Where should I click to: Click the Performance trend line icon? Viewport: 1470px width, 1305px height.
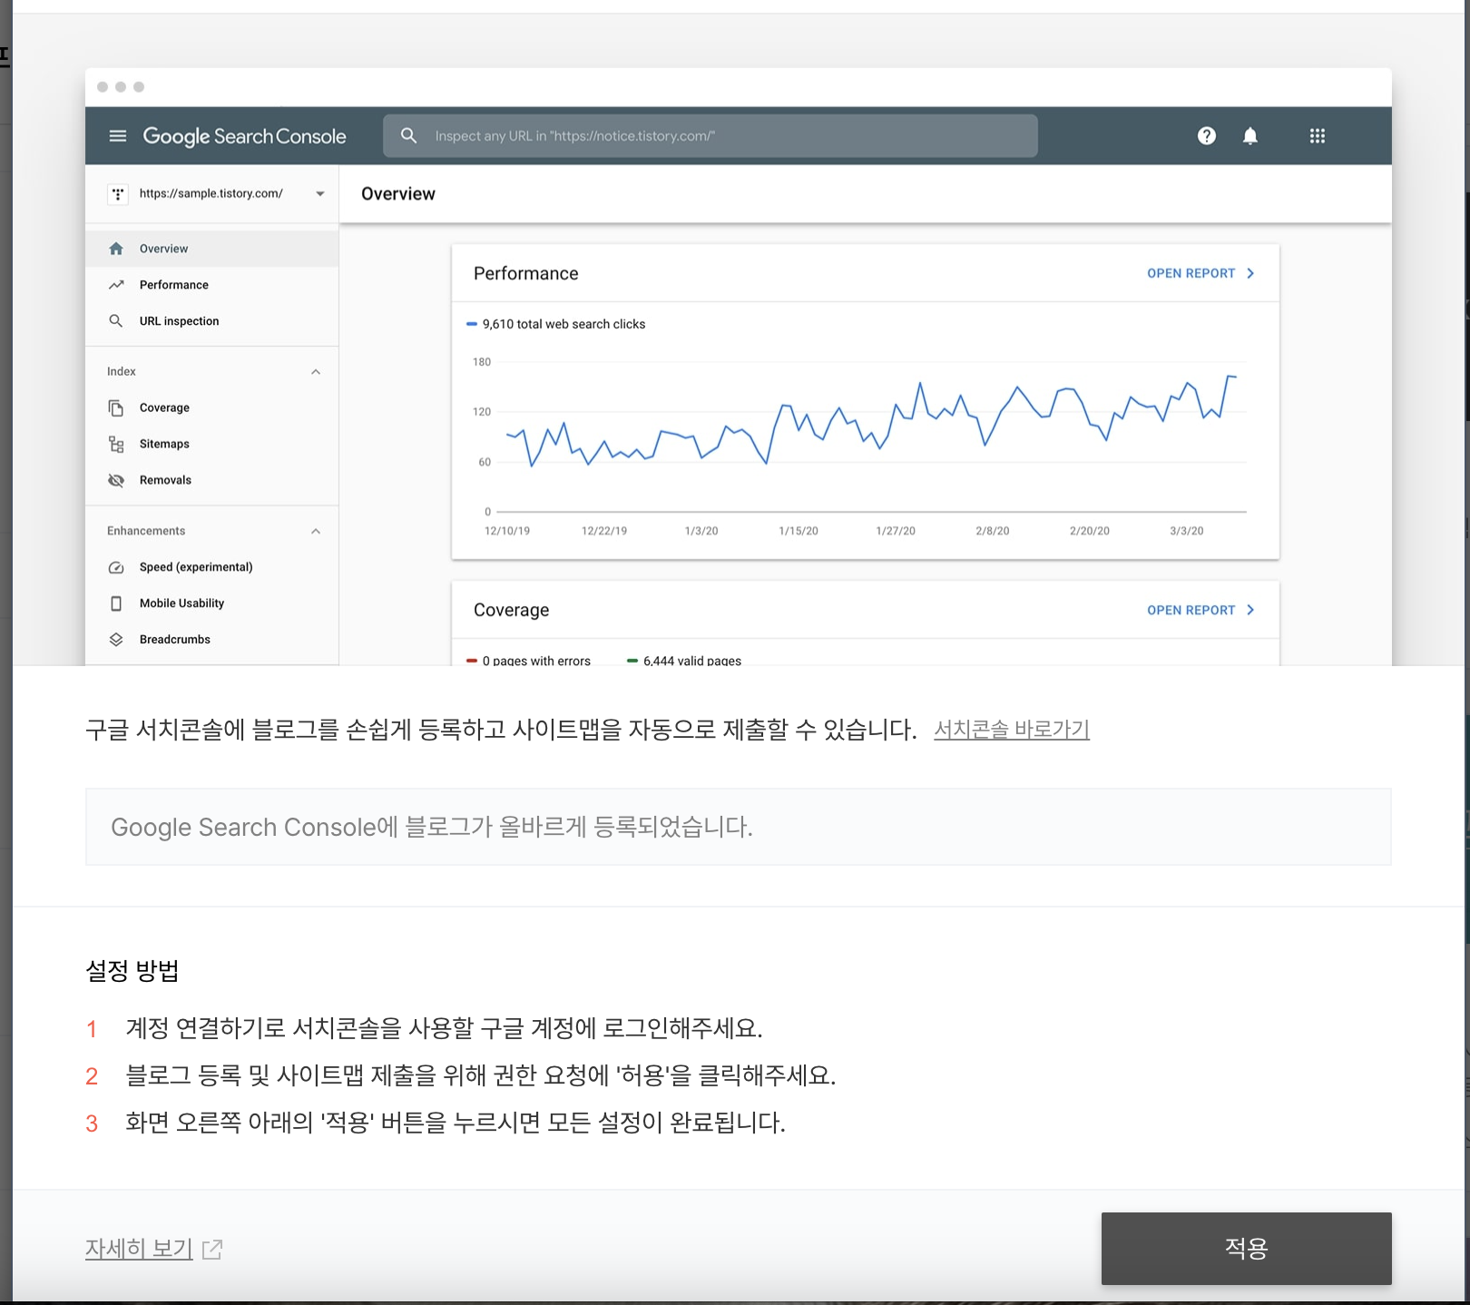pyautogui.click(x=116, y=285)
